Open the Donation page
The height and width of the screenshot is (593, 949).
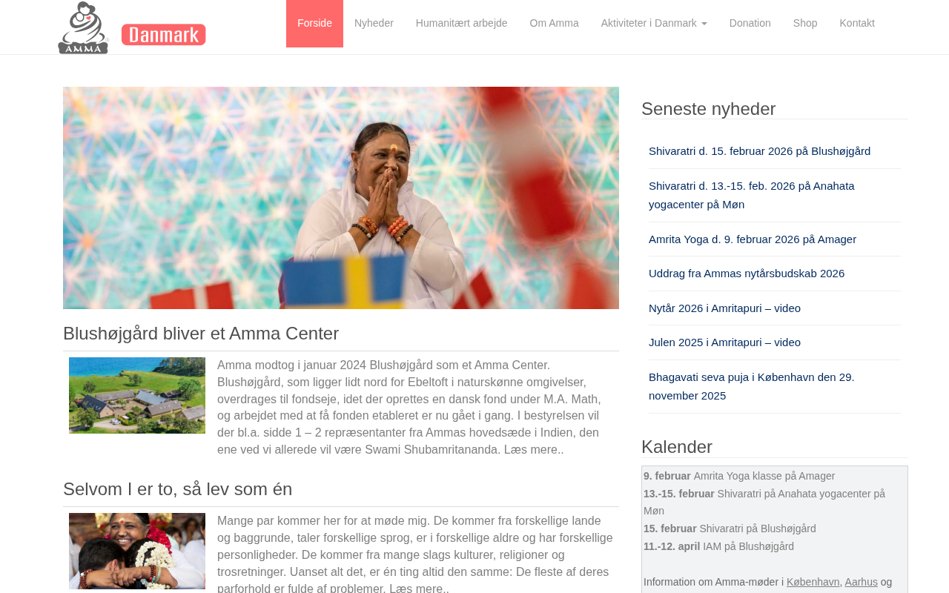click(x=750, y=23)
